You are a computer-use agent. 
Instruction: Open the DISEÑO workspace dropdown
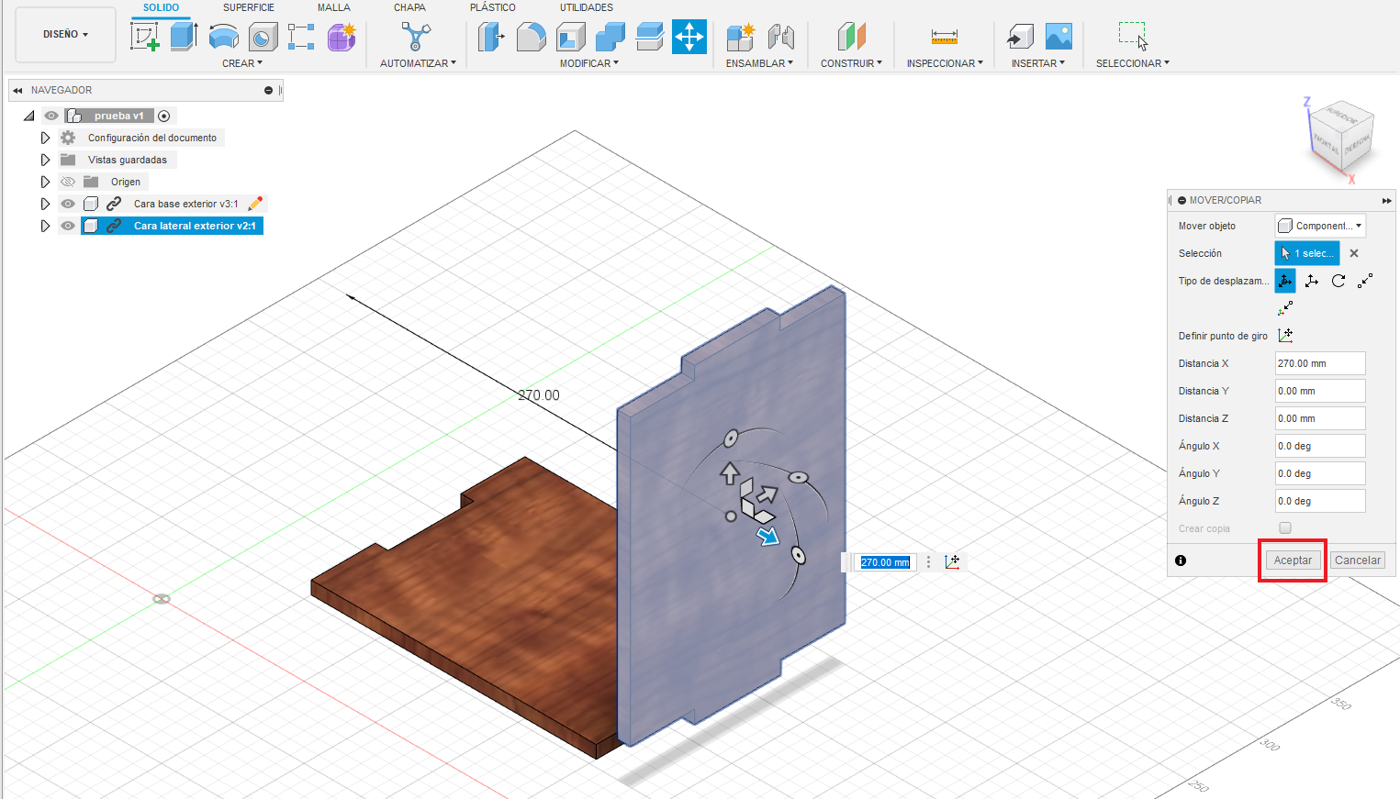pyautogui.click(x=66, y=35)
